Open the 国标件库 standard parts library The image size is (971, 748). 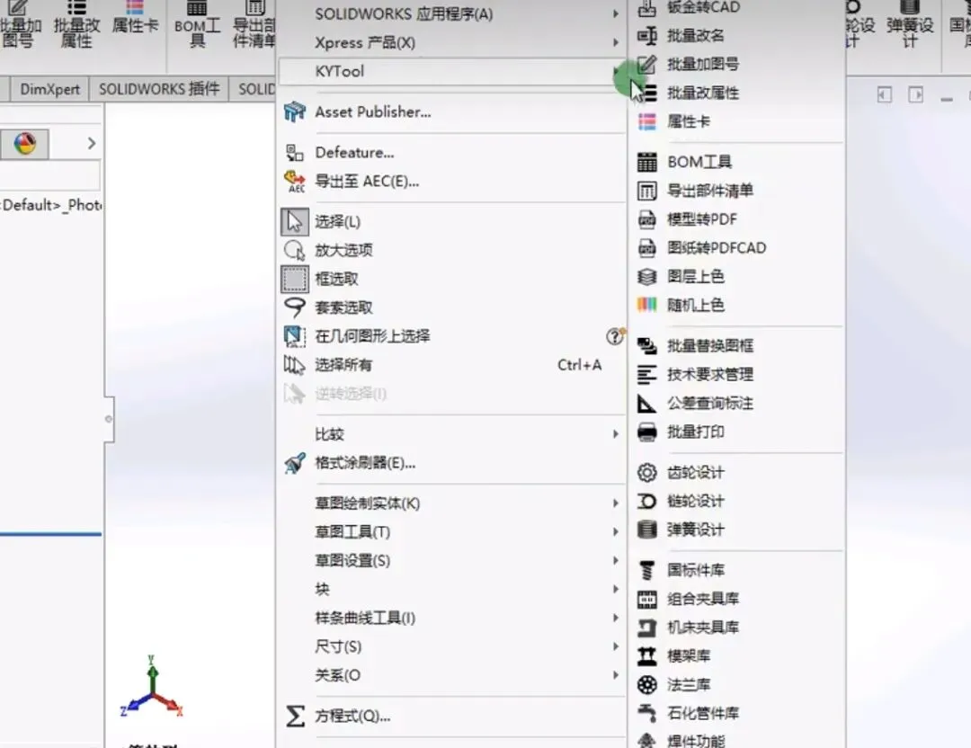tap(695, 570)
